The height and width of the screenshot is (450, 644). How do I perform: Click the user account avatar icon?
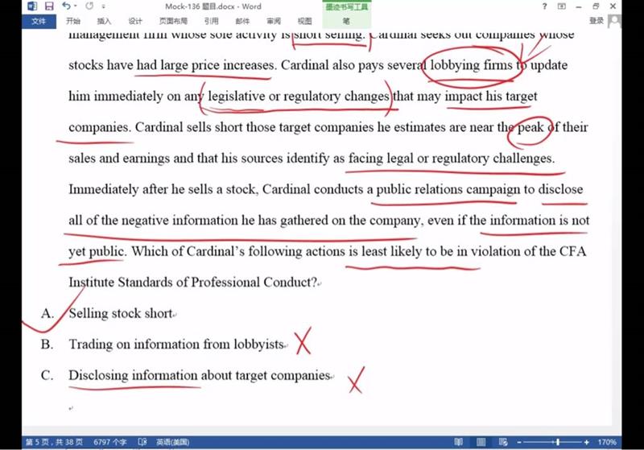613,21
